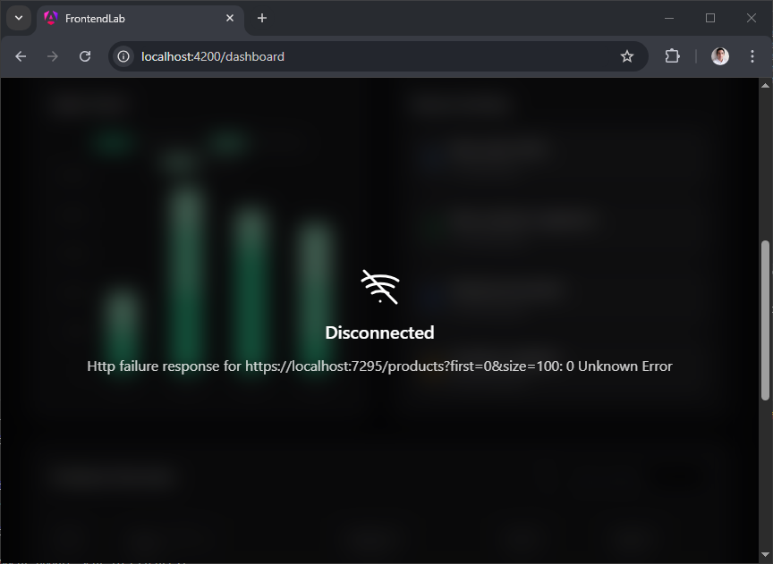Click the browser forward arrow
This screenshot has width=773, height=564.
[x=52, y=56]
